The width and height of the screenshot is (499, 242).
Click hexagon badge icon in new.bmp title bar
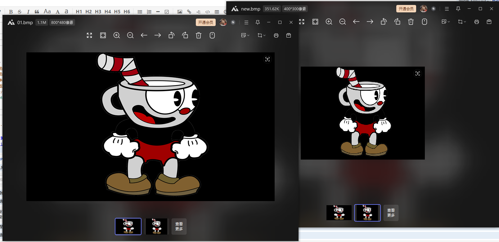(x=434, y=9)
